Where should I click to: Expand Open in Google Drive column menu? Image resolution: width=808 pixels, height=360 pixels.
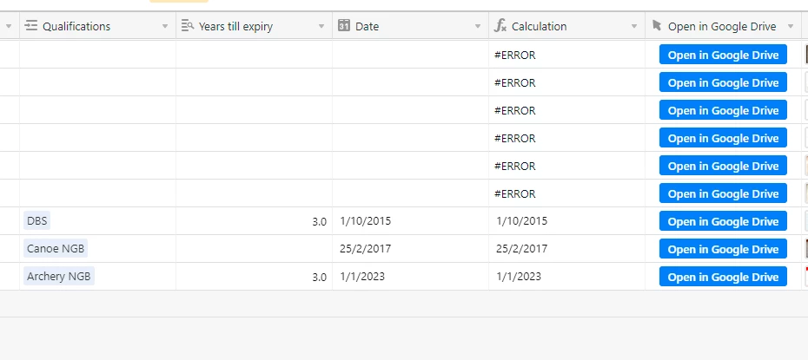point(791,27)
